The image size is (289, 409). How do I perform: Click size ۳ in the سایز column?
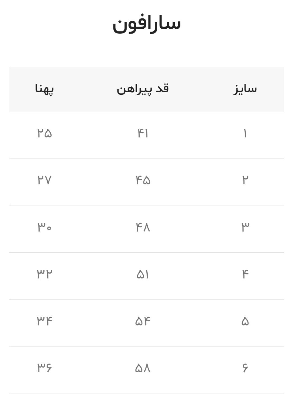tap(245, 227)
